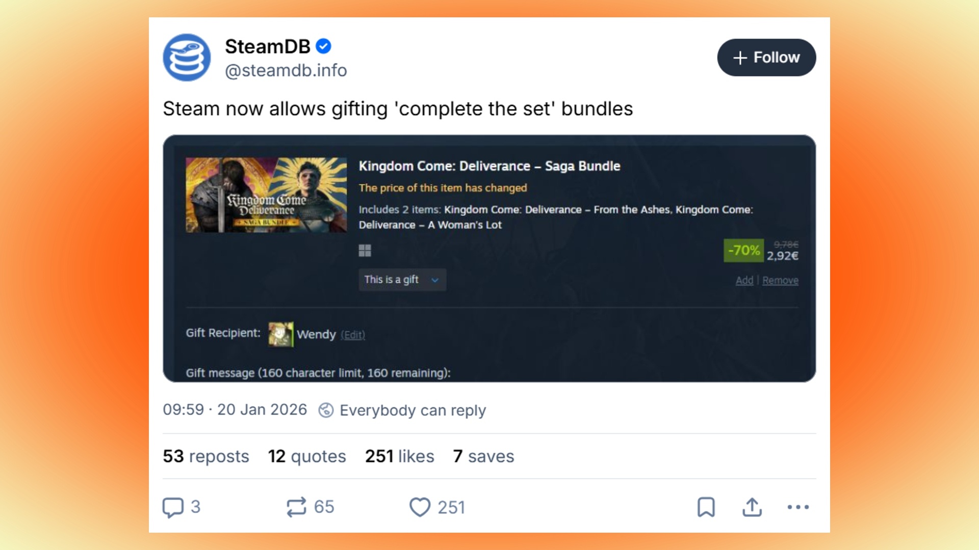The width and height of the screenshot is (979, 550).
Task: Click the blue verified badge
Action: [x=323, y=46]
